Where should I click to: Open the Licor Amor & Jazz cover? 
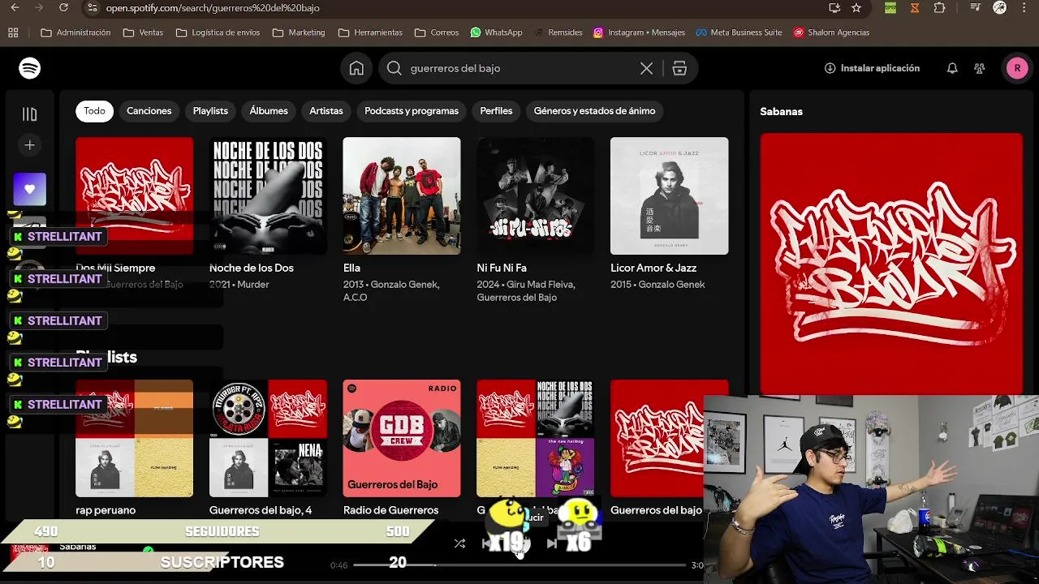point(670,195)
